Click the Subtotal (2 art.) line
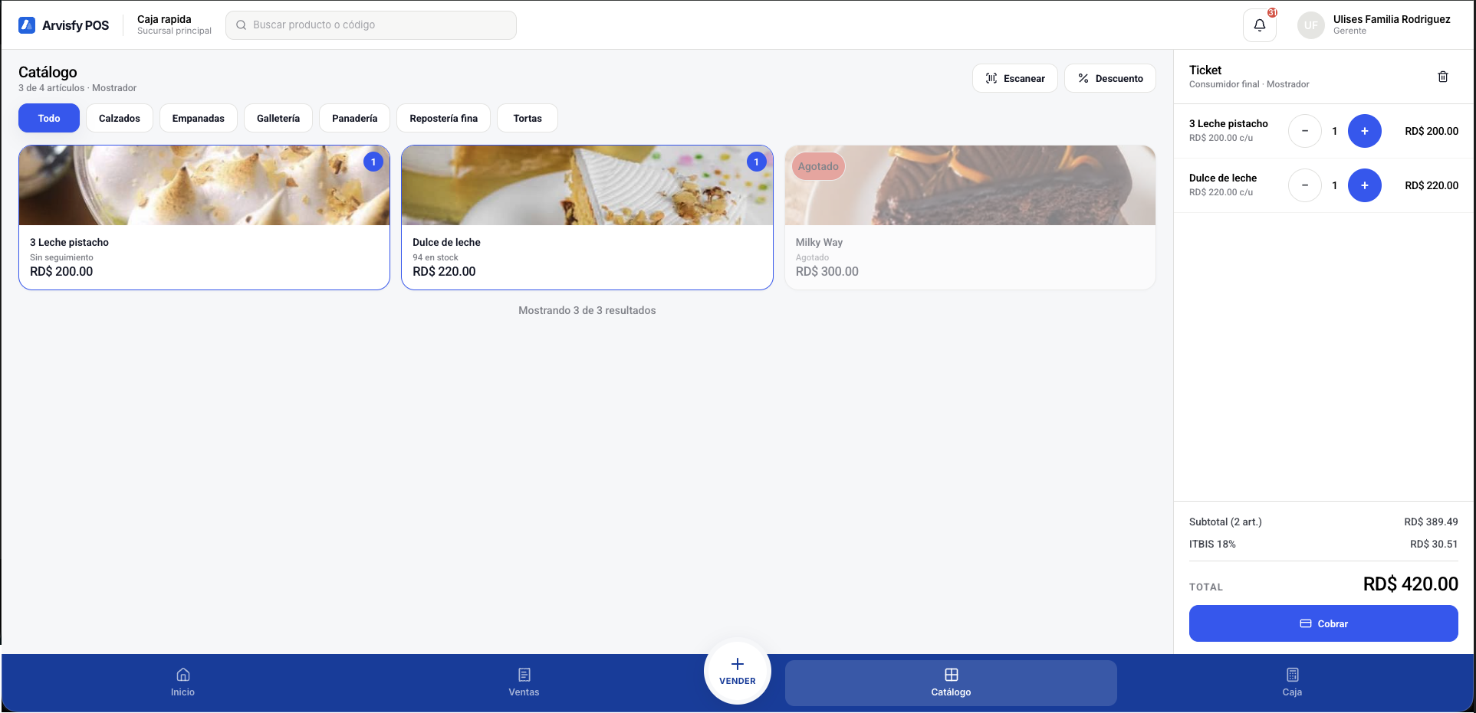1476x713 pixels. tap(1323, 522)
